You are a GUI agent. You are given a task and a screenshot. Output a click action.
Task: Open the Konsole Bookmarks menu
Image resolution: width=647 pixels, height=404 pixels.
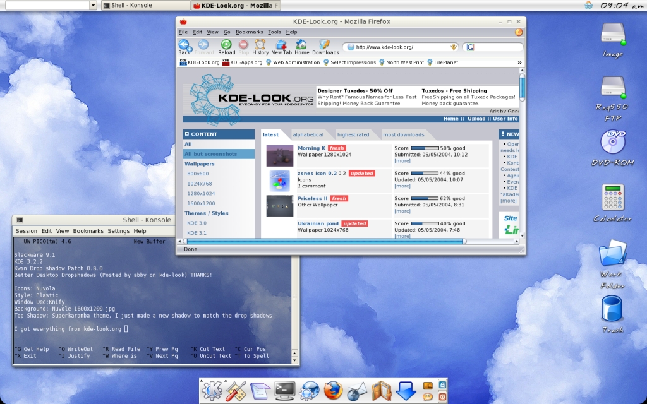pyautogui.click(x=88, y=231)
